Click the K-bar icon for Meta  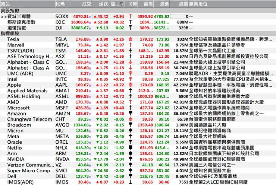(x=131, y=136)
